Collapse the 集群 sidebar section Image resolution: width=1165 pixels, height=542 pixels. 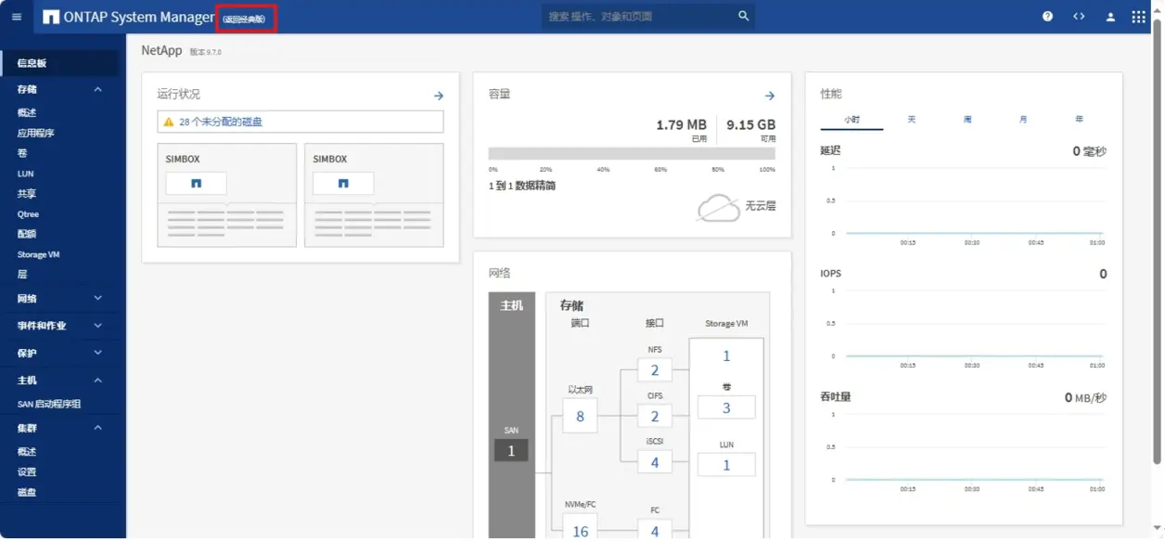98,428
